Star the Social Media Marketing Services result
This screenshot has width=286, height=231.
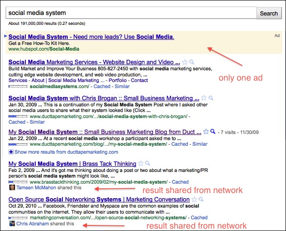click(x=185, y=62)
